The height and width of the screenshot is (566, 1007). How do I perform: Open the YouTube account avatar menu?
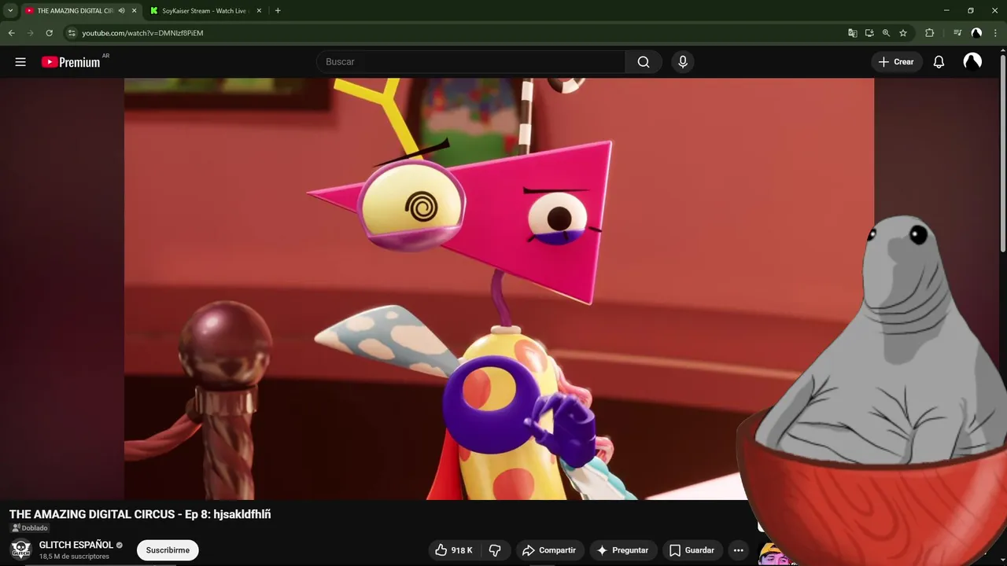(x=972, y=62)
